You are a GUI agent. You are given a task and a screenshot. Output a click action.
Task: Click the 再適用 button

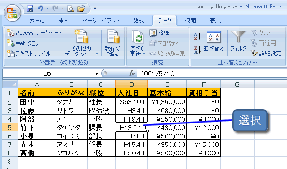pyautogui.click(x=263, y=43)
